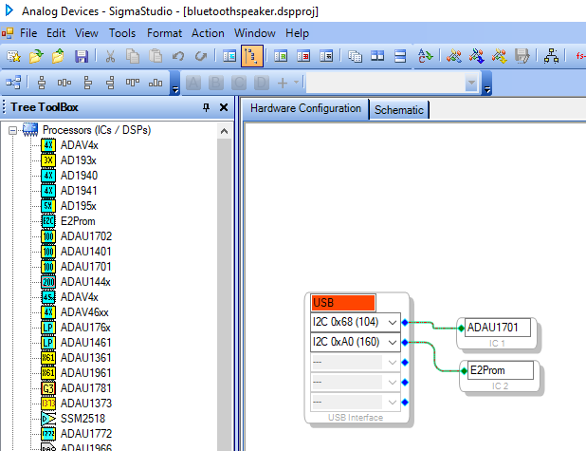Open the Format menu
Image resolution: width=586 pixels, height=451 pixels.
(x=164, y=33)
